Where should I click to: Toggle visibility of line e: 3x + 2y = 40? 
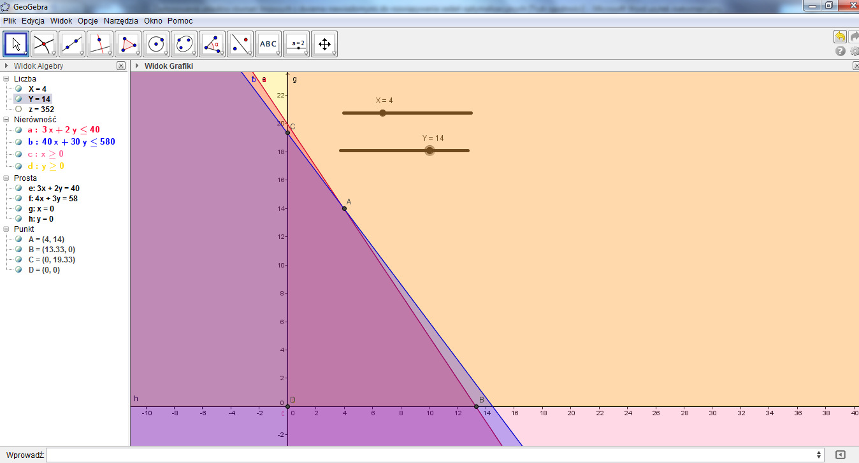coord(18,189)
